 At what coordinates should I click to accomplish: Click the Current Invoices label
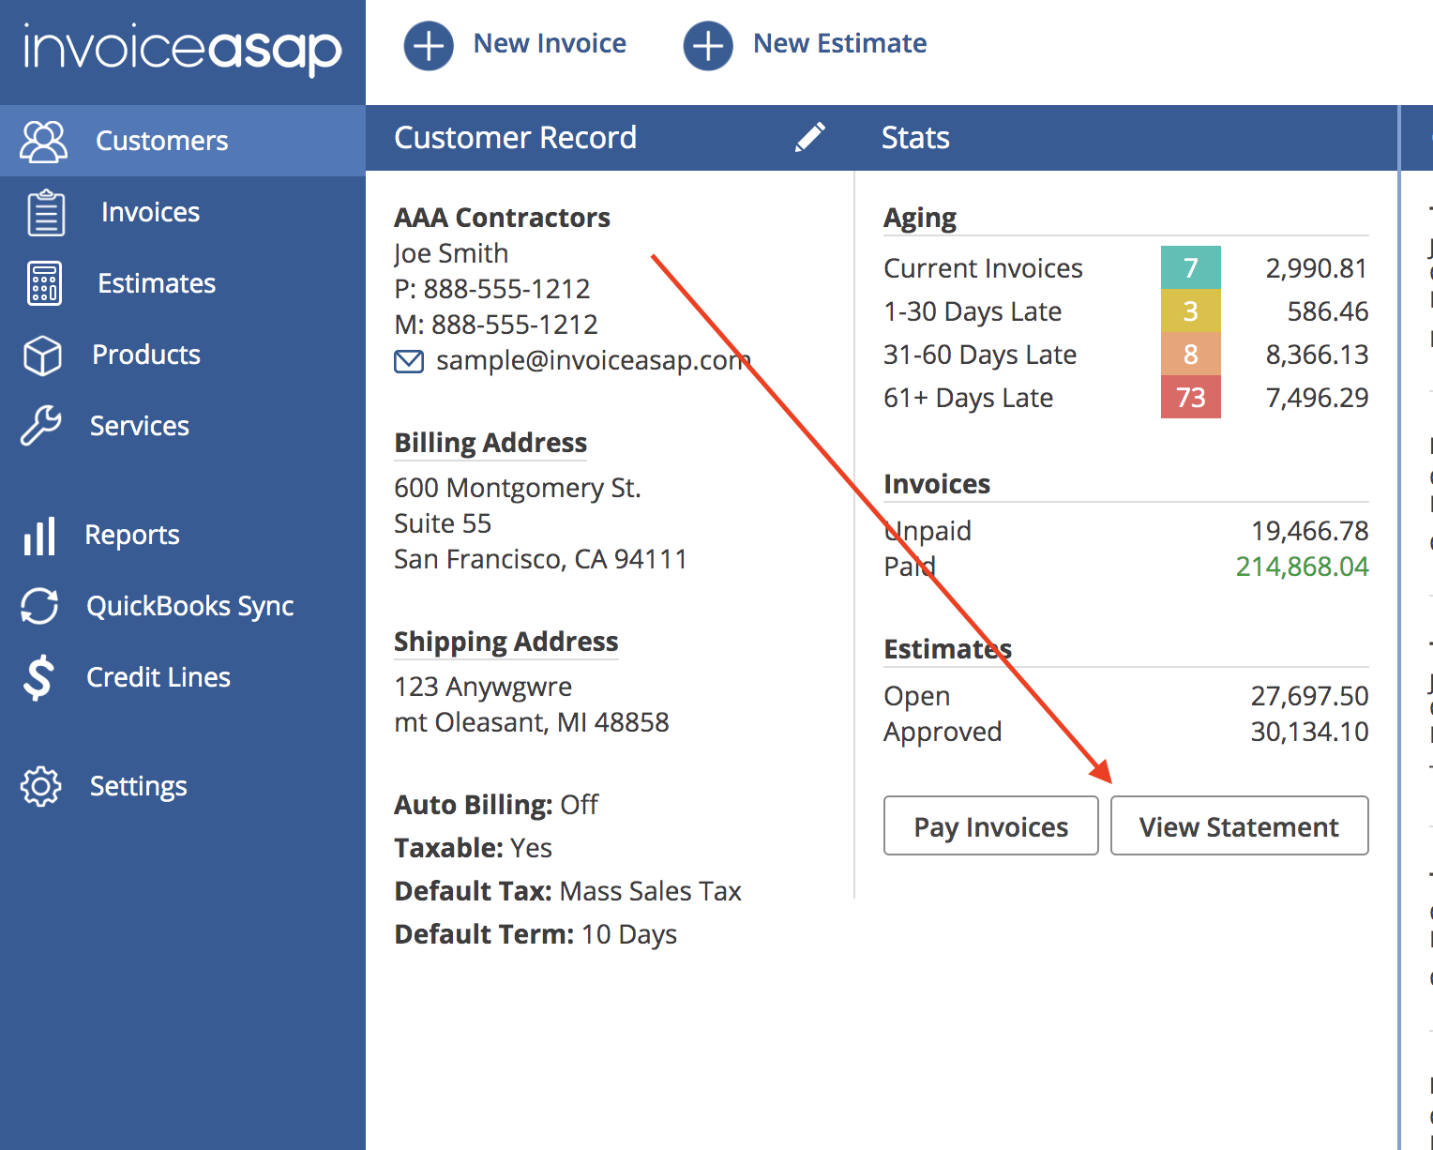tap(983, 268)
